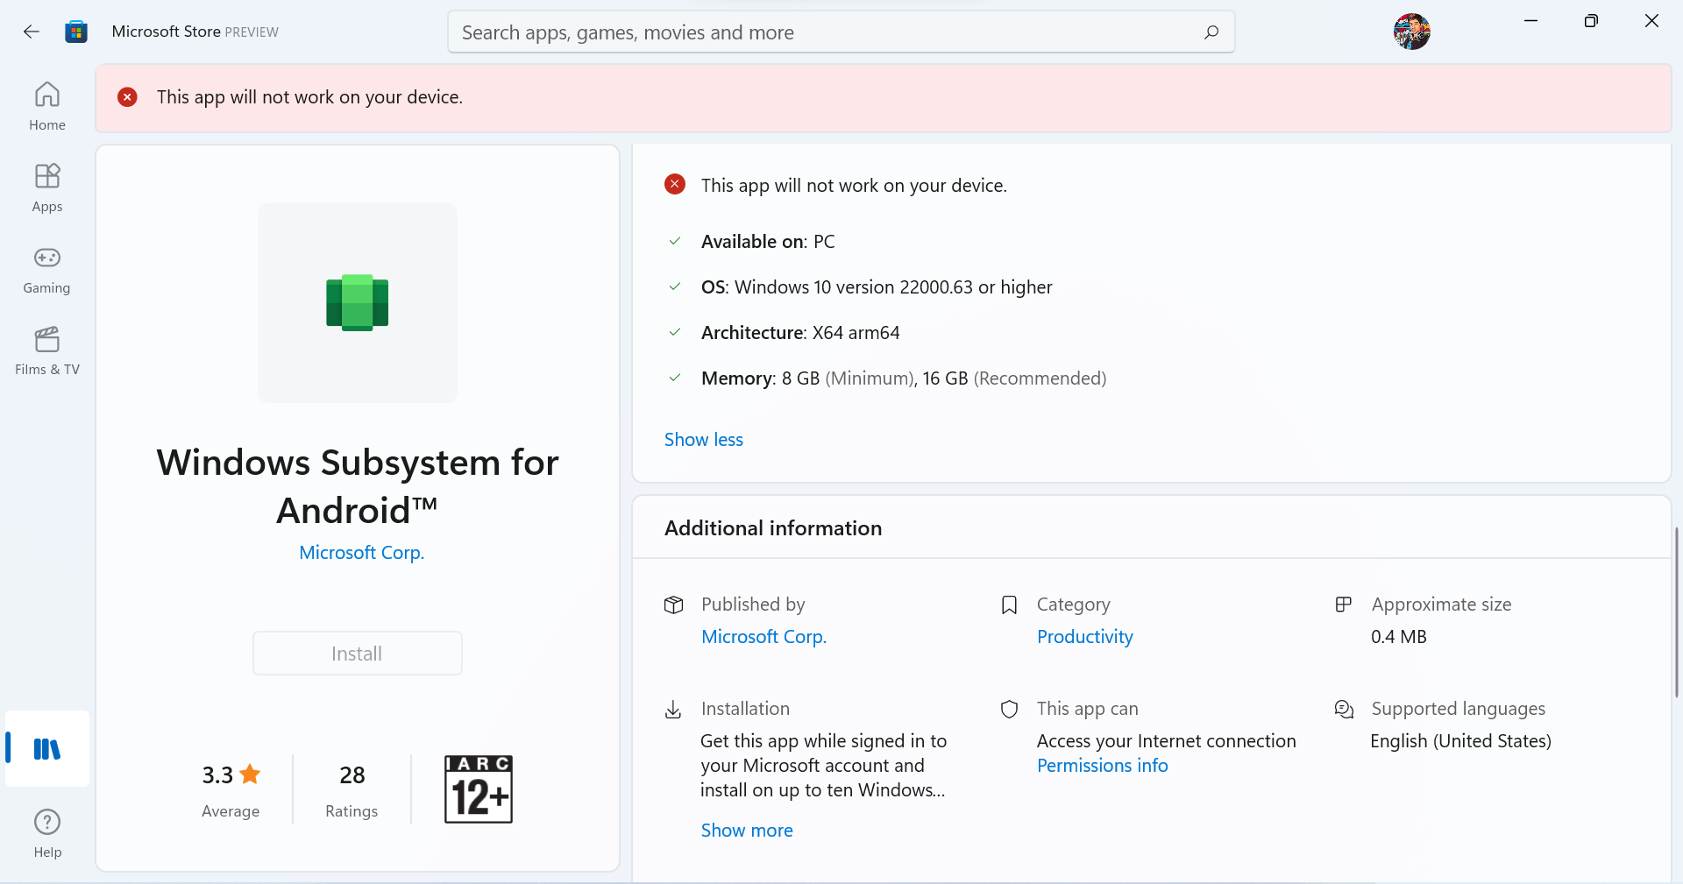Screen dimensions: 1683x884
Task: Collapse requirements with Show less
Action: [704, 440]
